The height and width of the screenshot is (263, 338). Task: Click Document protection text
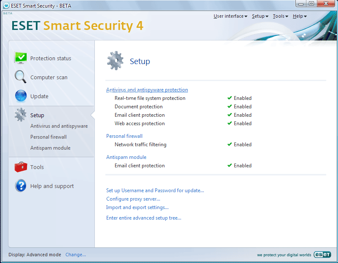(x=139, y=107)
